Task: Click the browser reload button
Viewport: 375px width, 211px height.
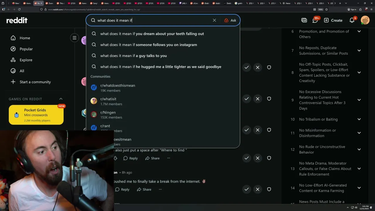Action: pos(19,9)
